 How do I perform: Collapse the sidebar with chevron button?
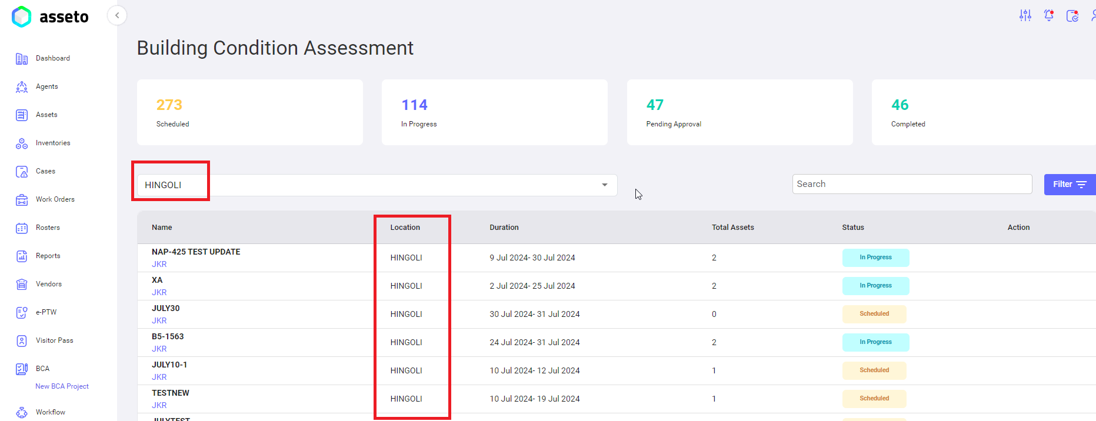pos(117,15)
